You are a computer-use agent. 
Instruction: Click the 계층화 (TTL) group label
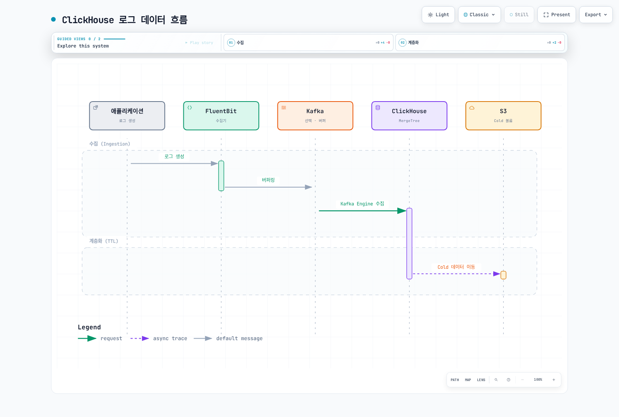coord(104,241)
